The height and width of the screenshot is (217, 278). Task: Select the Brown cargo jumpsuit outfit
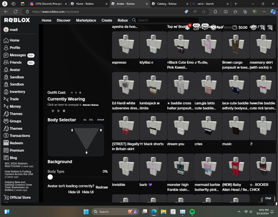click(236, 45)
